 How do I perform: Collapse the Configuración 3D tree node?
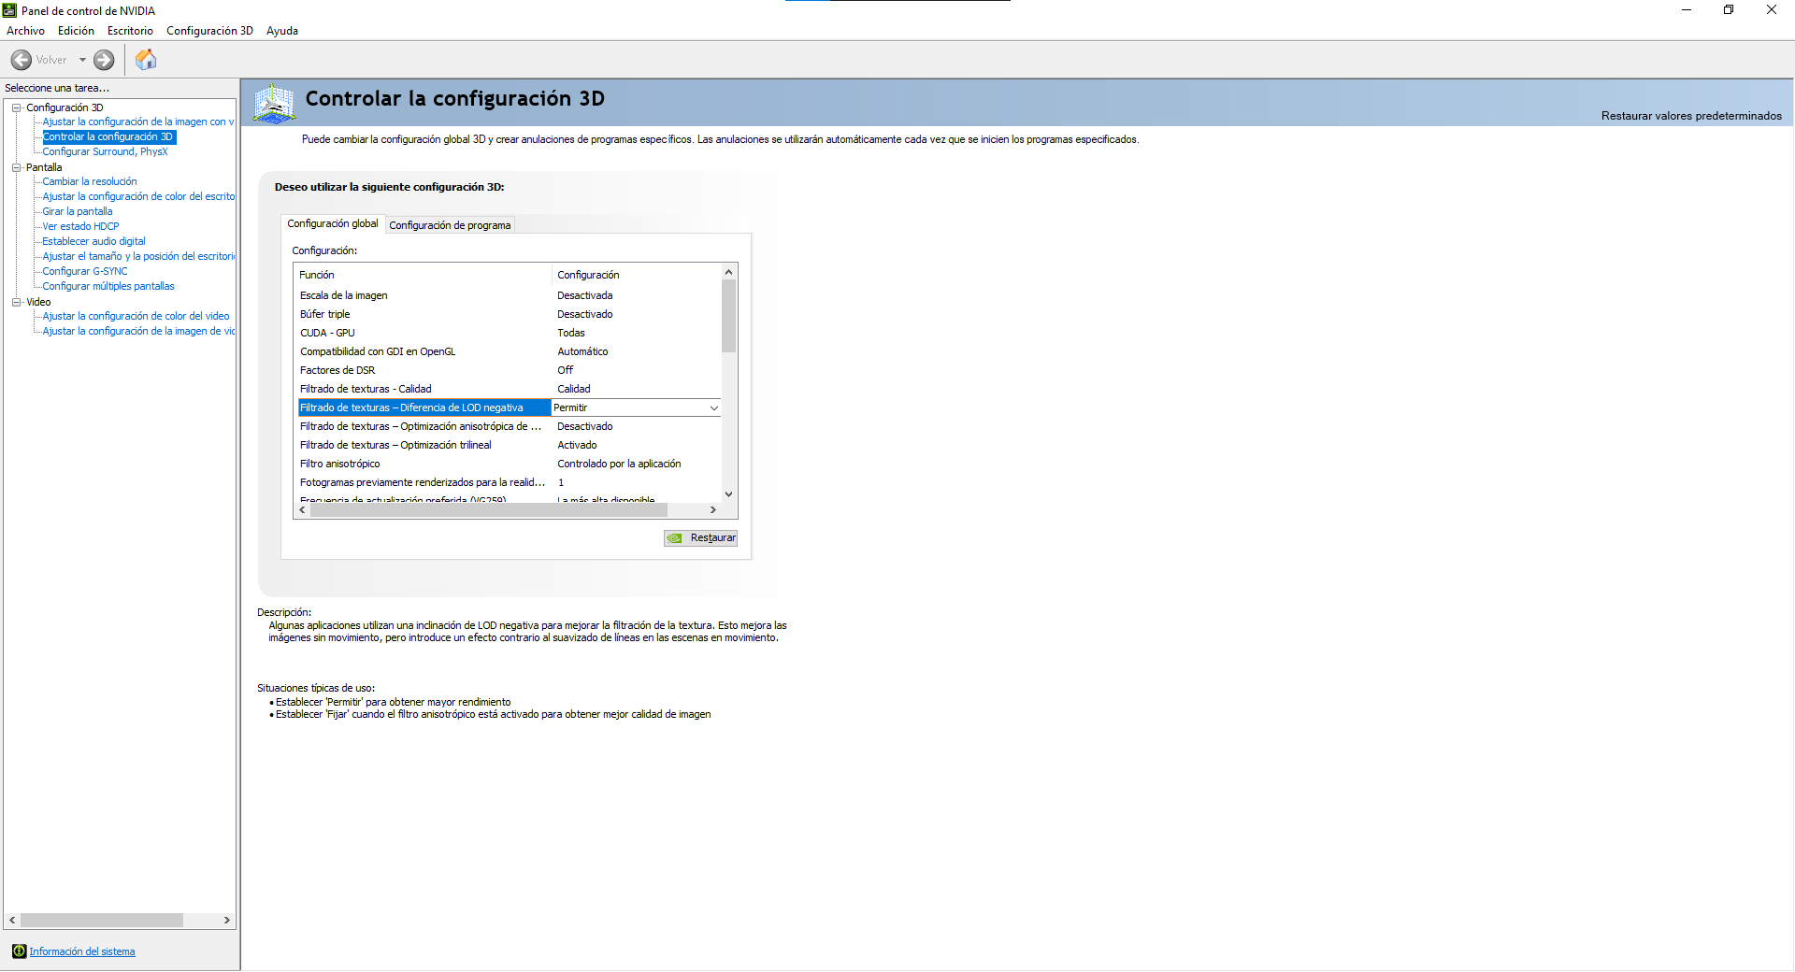point(17,107)
